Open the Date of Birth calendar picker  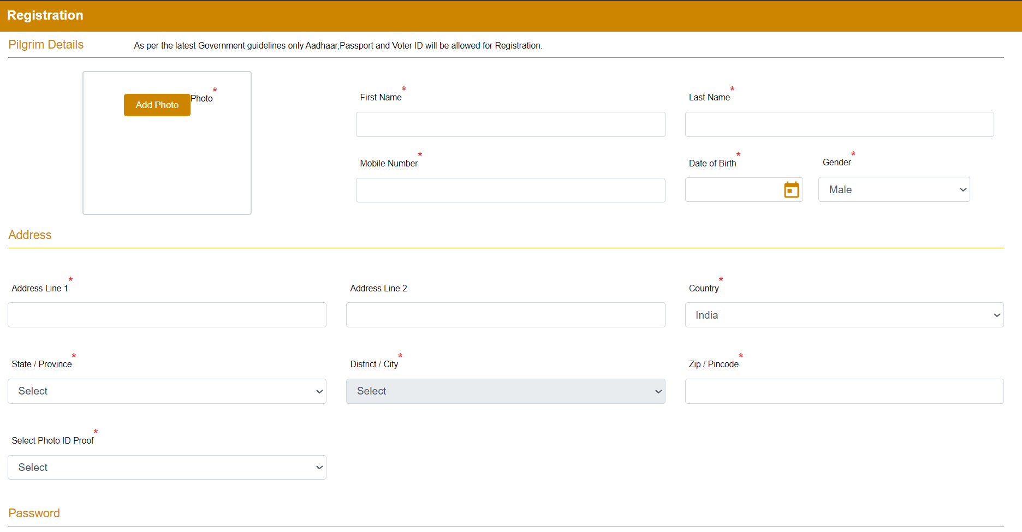(791, 189)
